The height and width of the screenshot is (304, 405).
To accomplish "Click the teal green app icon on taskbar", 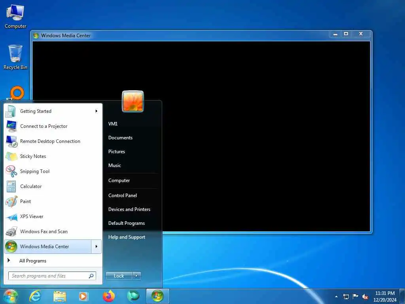I will point(133,296).
